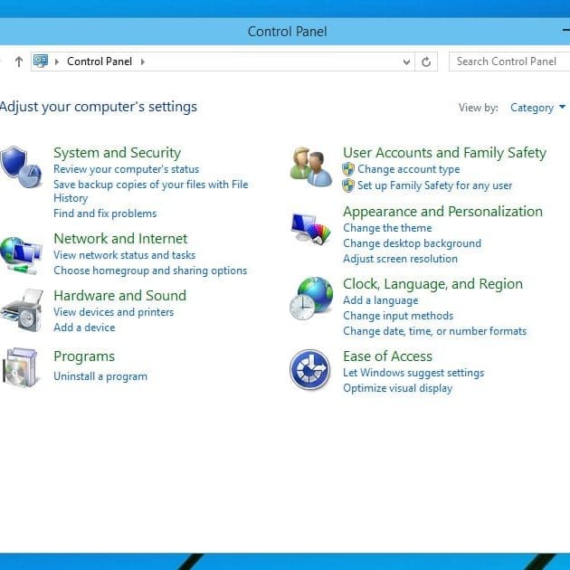Expand the address bar history dropdown
Screen dimensions: 570x570
(406, 62)
